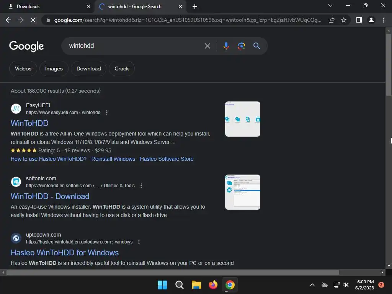
Task: Open Hasleo Software Store link
Action: pyautogui.click(x=167, y=159)
